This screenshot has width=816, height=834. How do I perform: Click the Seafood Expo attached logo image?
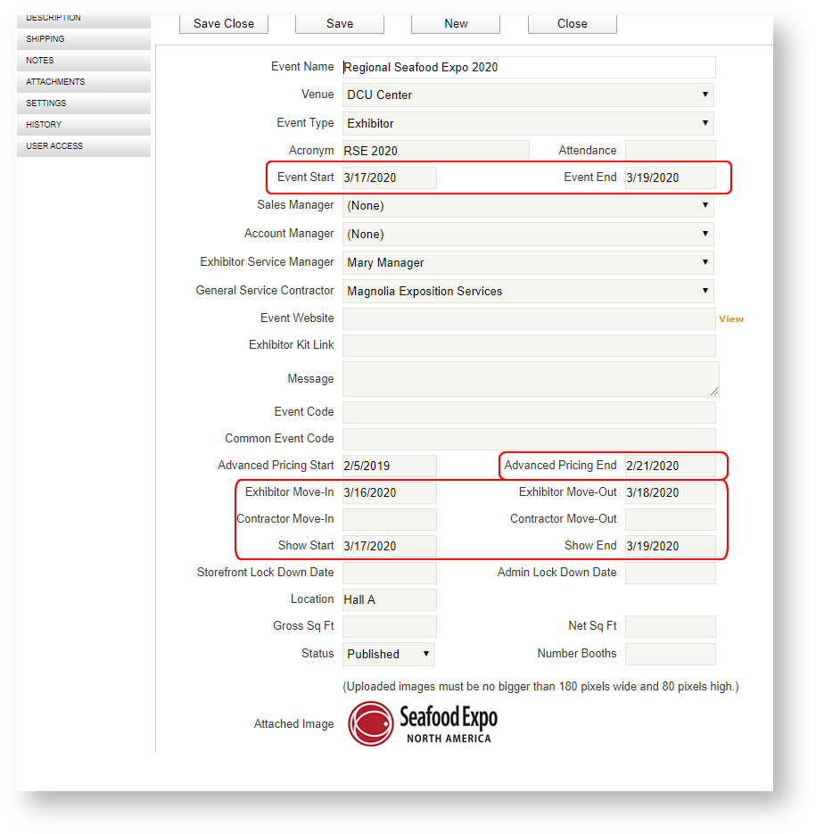pos(423,723)
